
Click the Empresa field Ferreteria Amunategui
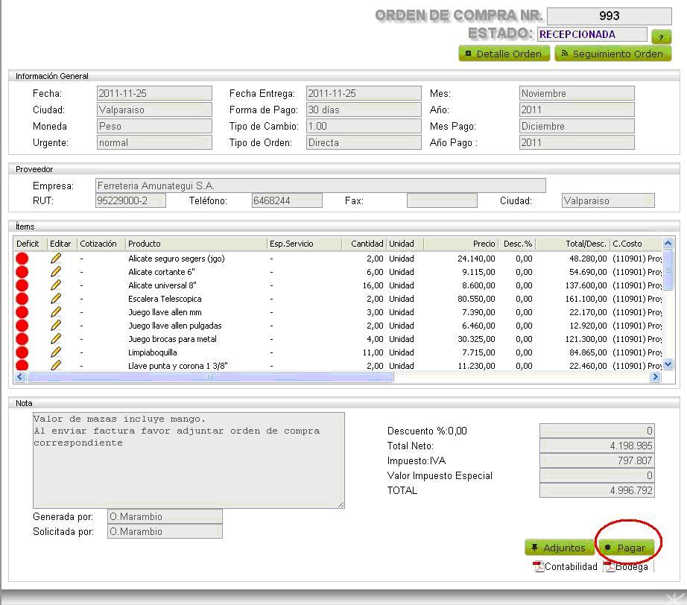[x=320, y=186]
